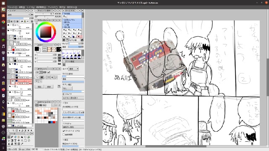Open Firefox from the Ubuntu dock
Viewport: 269px width, 151px height.
pos(3,89)
